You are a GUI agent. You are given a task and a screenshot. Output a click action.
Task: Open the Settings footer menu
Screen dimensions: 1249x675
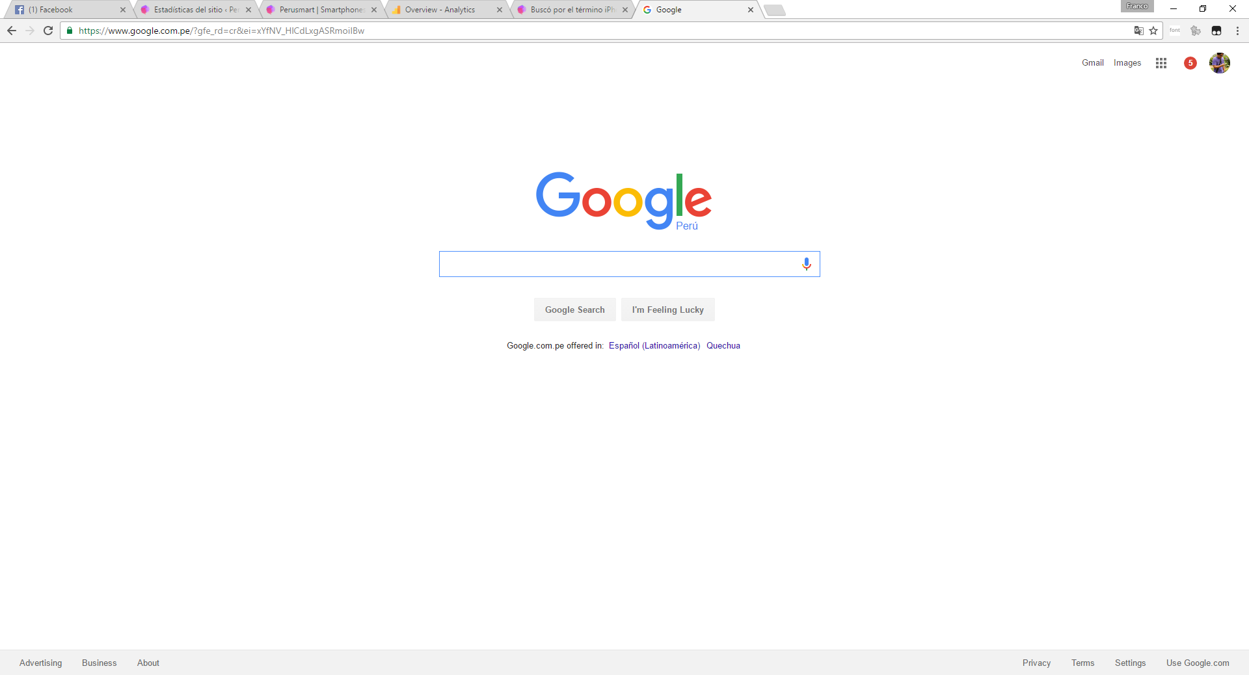(x=1131, y=663)
